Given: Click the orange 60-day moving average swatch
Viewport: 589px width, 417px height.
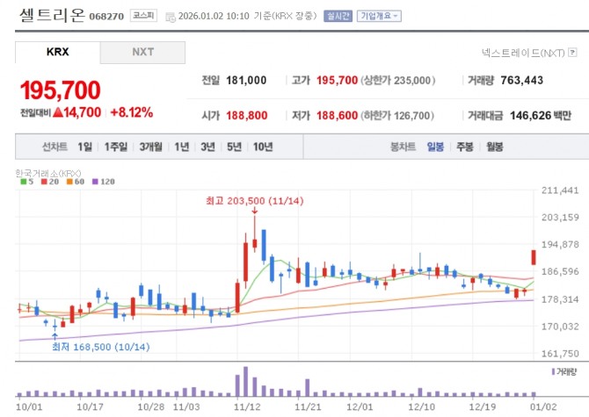Looking at the screenshot, I should pyautogui.click(x=69, y=182).
